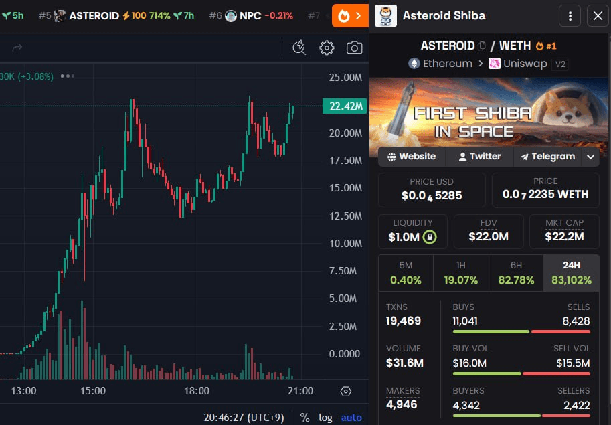The width and height of the screenshot is (611, 425).
Task: Open the Telegram link
Action: point(546,157)
